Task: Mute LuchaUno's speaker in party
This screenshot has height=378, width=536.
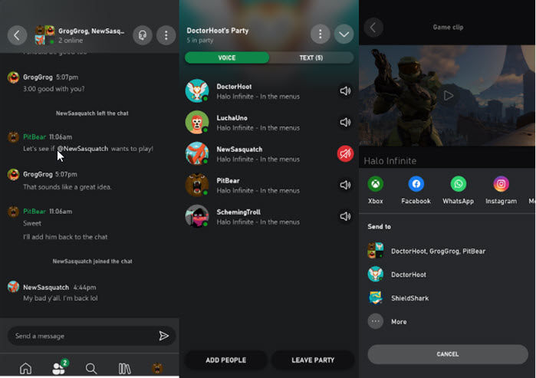Action: coord(345,123)
